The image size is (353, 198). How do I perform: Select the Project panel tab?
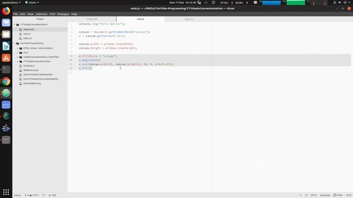tap(40, 19)
